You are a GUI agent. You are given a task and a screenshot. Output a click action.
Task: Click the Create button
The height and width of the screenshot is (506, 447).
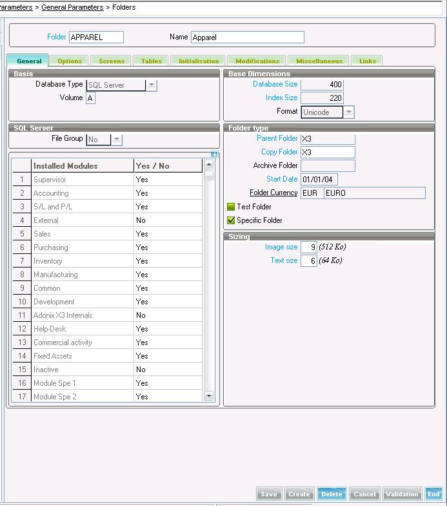299,494
